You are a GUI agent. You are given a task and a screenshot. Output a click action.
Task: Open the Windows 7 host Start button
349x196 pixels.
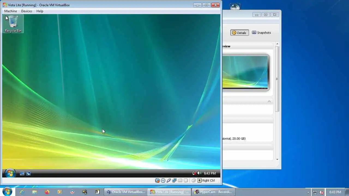[x=7, y=192]
